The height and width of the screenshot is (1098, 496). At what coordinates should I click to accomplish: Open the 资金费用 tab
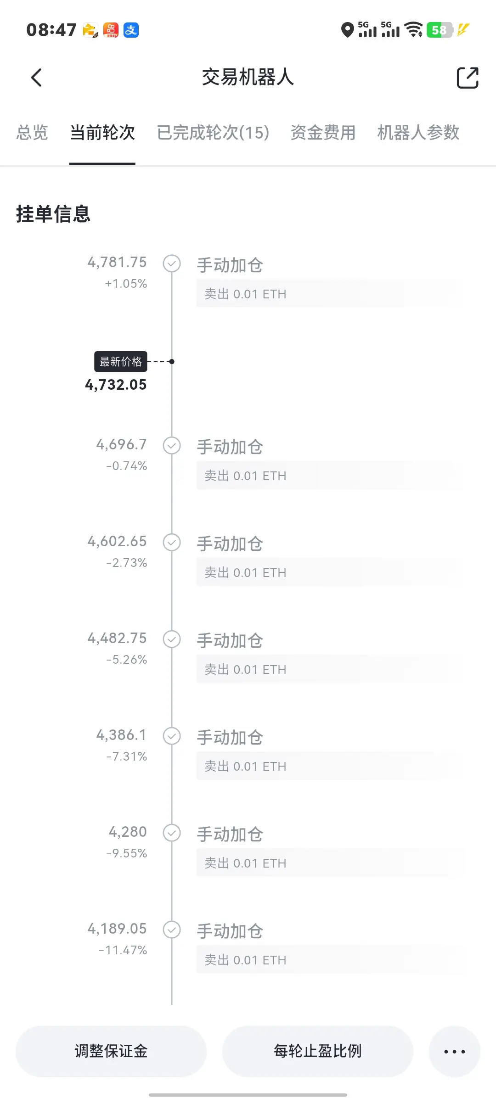pyautogui.click(x=323, y=133)
